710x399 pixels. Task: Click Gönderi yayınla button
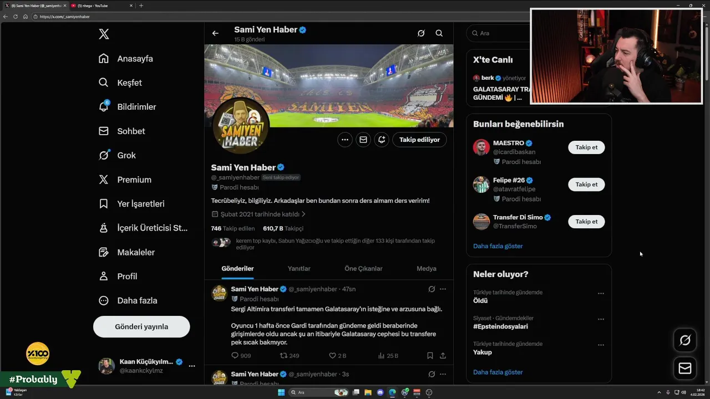click(141, 326)
